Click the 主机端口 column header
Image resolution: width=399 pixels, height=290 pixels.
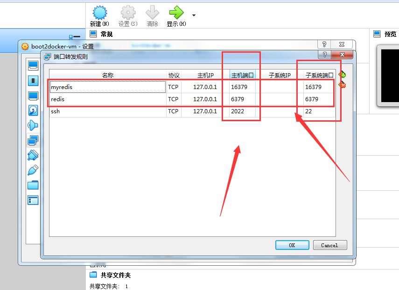click(x=243, y=75)
